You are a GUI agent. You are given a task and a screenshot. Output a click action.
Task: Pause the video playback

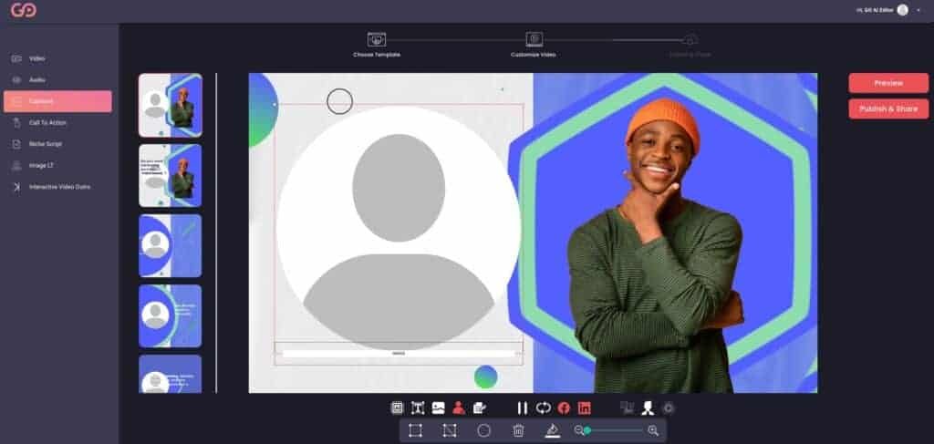[x=523, y=408]
